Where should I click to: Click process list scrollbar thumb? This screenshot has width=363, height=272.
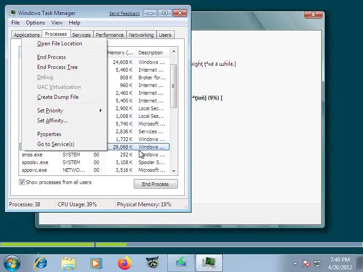[174, 86]
